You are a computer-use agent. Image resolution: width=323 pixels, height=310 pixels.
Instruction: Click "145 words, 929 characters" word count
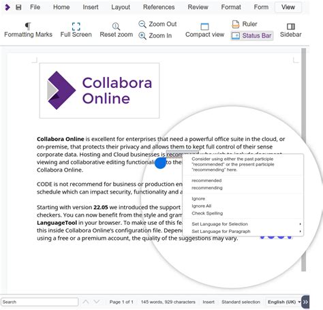coord(168,302)
